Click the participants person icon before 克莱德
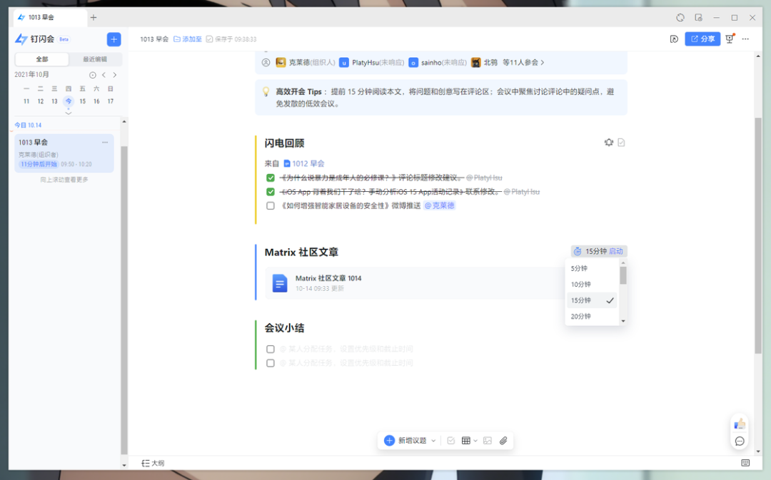This screenshot has width=771, height=480. coord(266,62)
